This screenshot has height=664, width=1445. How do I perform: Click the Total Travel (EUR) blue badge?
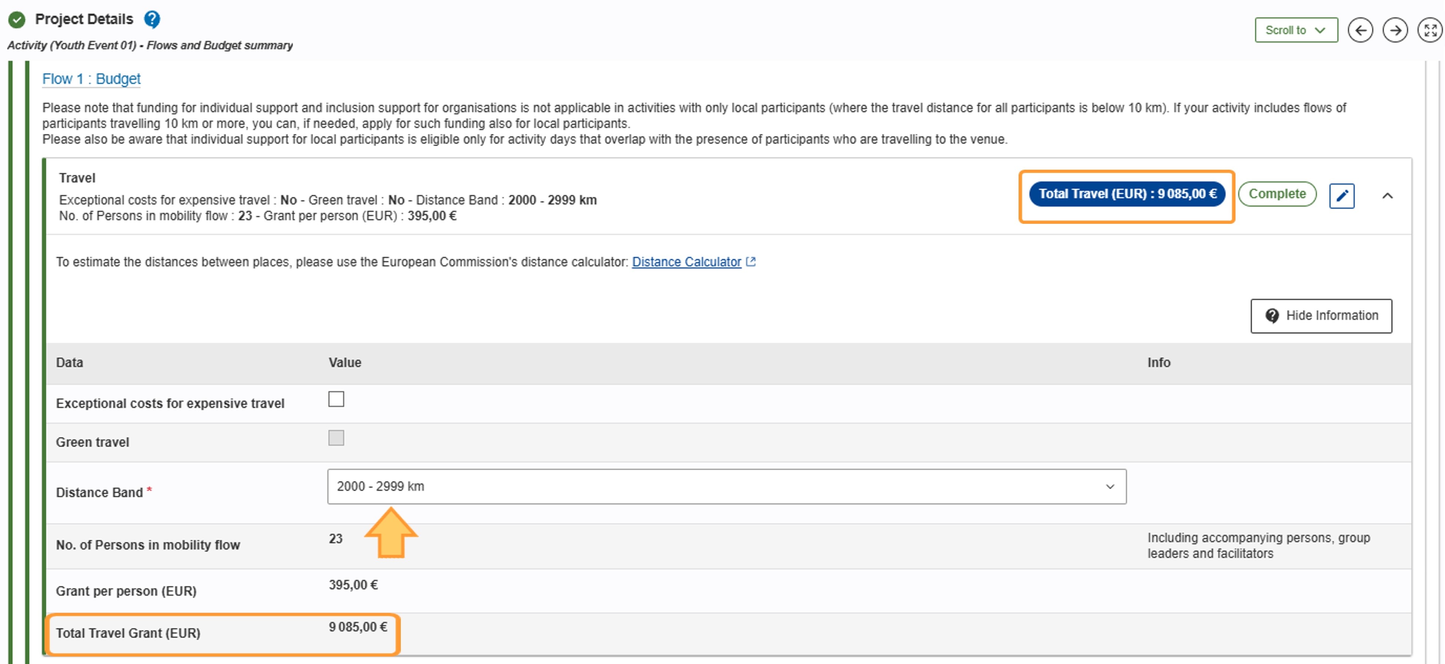tap(1126, 194)
